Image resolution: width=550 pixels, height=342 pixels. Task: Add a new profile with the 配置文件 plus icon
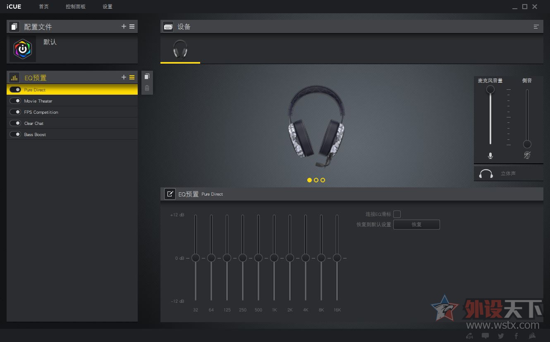[124, 26]
